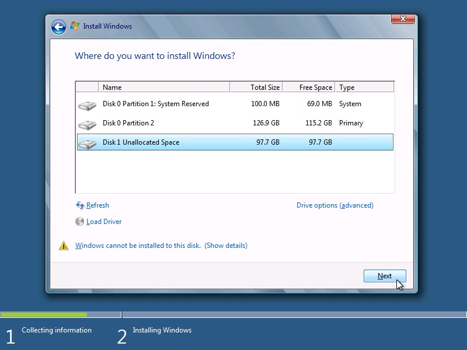Select Disk 1 Unallocated Space row
The image size is (467, 350).
(x=235, y=142)
